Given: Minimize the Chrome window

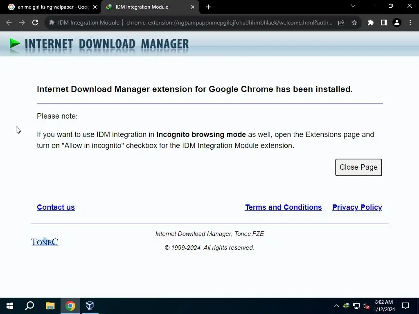Looking at the screenshot, I should pyautogui.click(x=372, y=6).
